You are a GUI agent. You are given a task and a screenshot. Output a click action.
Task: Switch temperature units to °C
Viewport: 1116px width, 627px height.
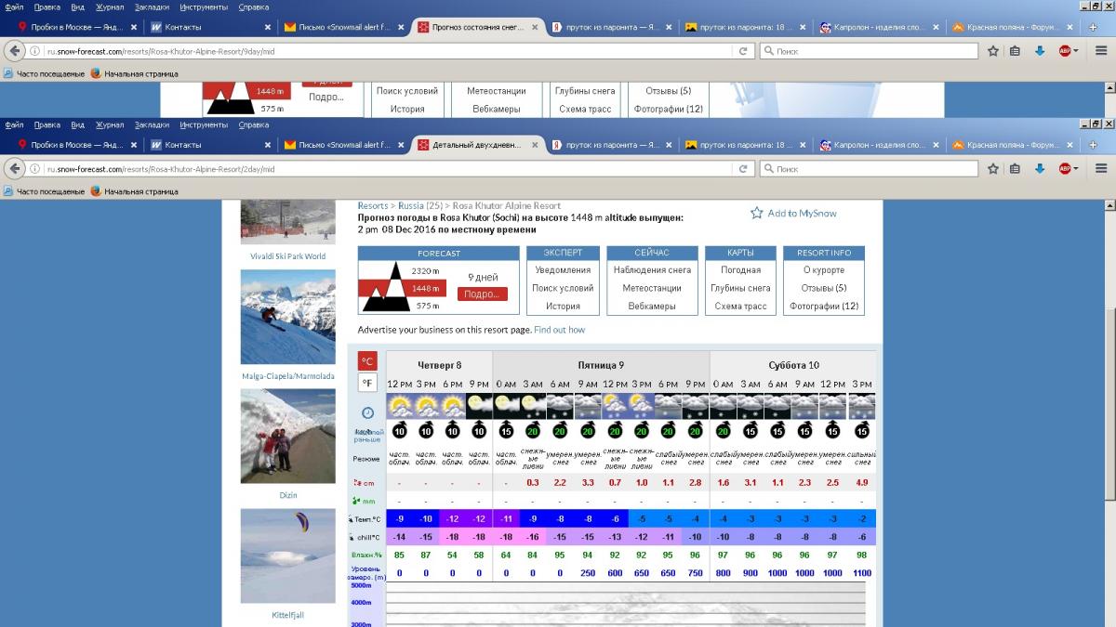click(x=367, y=361)
